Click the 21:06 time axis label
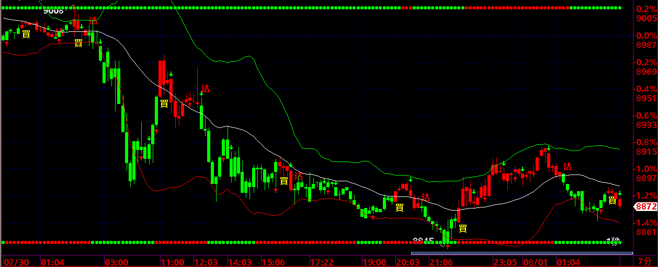 pos(440,261)
